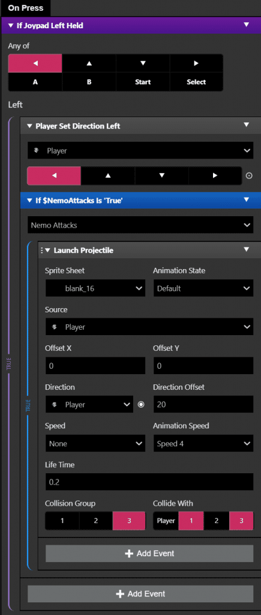
Task: Collapse the Launch Projectile event
Action: point(47,250)
